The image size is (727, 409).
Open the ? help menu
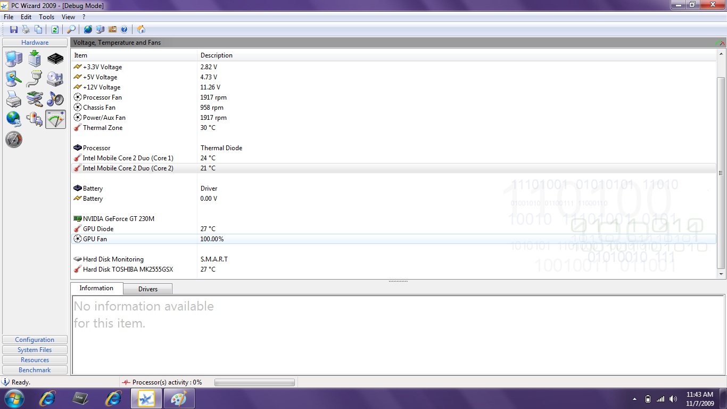(84, 17)
